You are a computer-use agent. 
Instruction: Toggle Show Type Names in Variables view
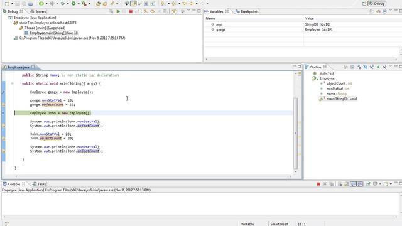pos(372,11)
